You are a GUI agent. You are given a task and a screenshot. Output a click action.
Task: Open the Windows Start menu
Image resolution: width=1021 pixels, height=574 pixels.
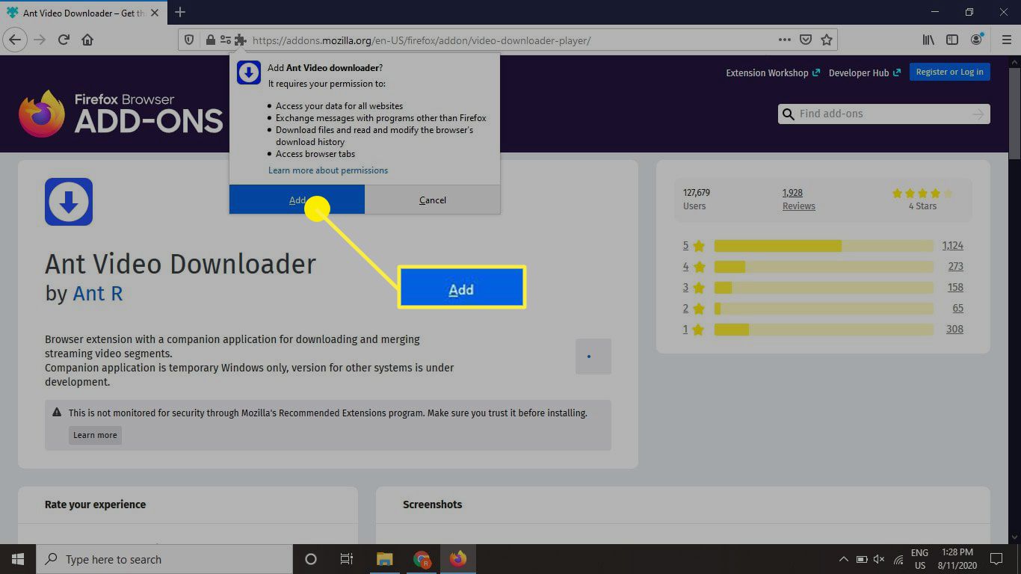coord(18,559)
